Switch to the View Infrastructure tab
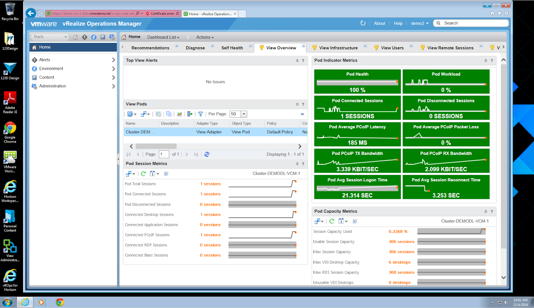Screen dimensions: 534x308 point(338,48)
